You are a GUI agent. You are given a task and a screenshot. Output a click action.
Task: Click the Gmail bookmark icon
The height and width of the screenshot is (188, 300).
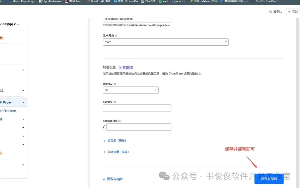coord(88,1)
